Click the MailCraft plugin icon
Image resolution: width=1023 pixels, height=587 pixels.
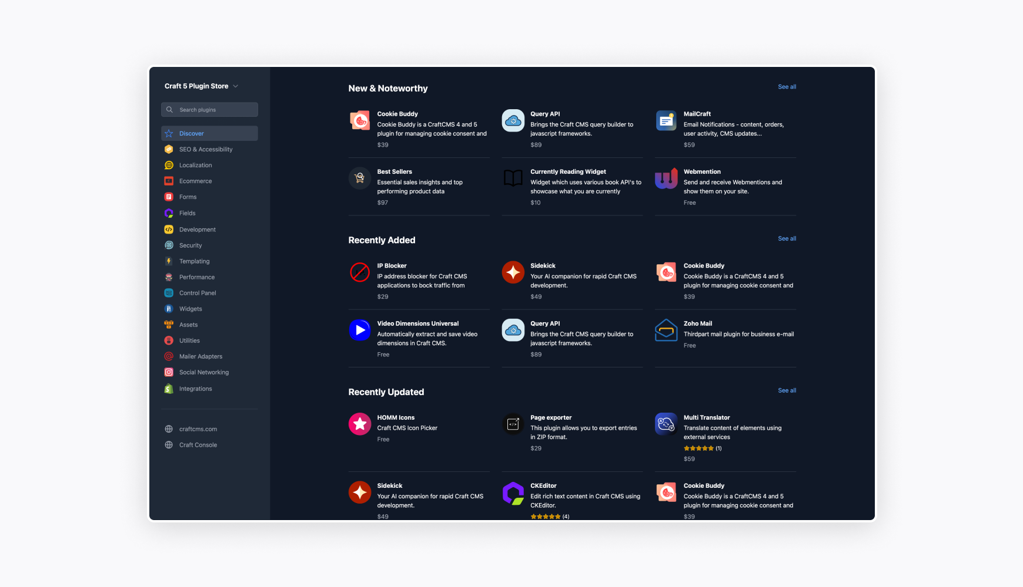coord(666,121)
